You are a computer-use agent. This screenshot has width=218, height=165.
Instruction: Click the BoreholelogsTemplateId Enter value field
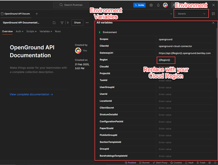tap(185, 156)
